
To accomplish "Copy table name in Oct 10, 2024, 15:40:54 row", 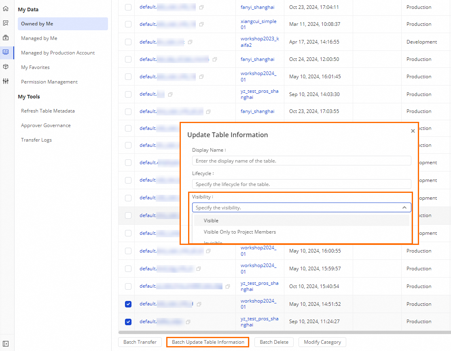I will (x=228, y=286).
